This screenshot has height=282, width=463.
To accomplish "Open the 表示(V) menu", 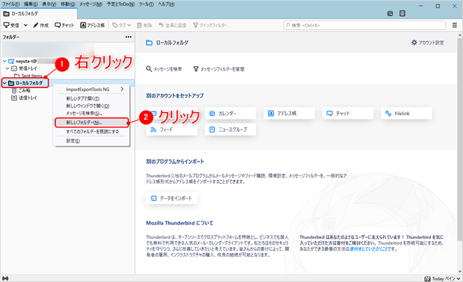I will pyautogui.click(x=49, y=4).
